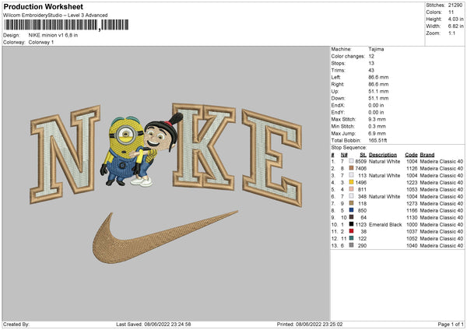
Task: Click the white swatch in stop row 1 (8509 stitches)
Action: coord(352,161)
